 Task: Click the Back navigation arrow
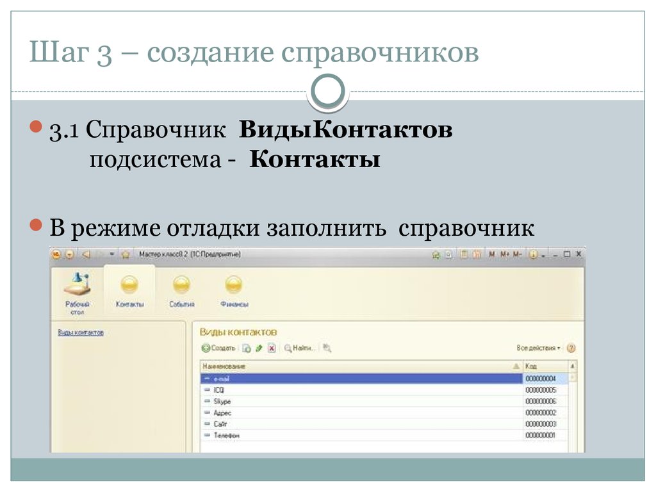coord(86,254)
